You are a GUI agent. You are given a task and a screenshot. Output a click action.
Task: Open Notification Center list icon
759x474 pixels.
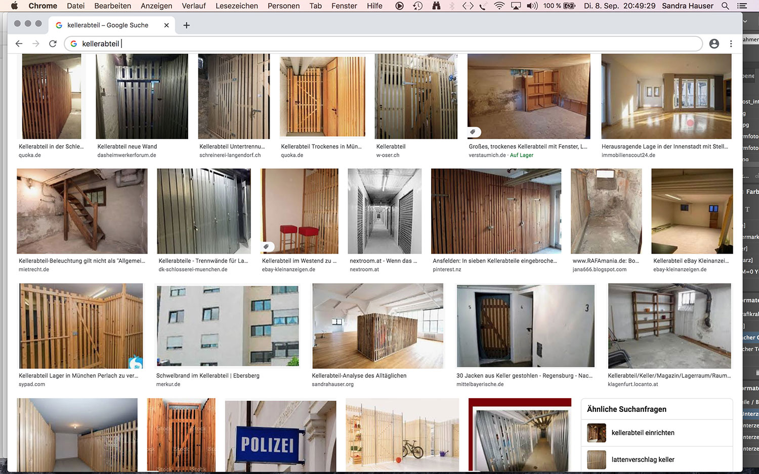[742, 6]
